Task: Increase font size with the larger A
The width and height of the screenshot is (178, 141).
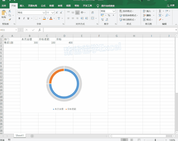Action: tap(57, 13)
